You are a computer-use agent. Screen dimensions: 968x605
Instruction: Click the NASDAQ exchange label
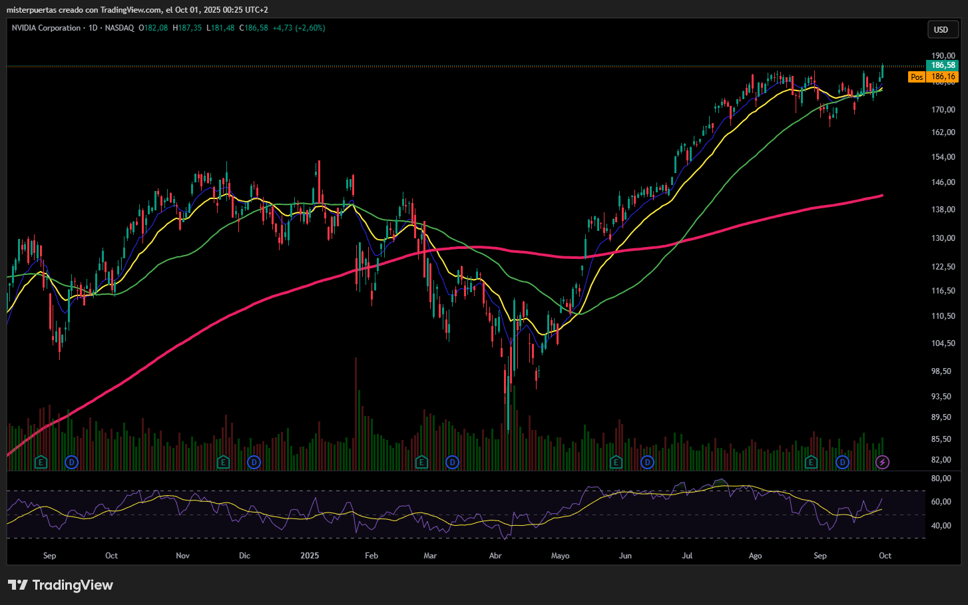tap(119, 28)
